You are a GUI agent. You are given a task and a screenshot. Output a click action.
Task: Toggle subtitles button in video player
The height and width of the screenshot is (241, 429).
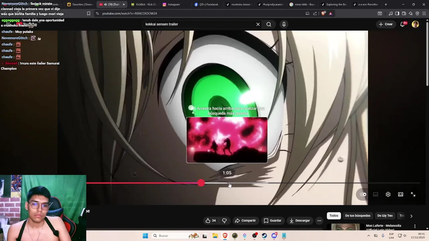376,194
